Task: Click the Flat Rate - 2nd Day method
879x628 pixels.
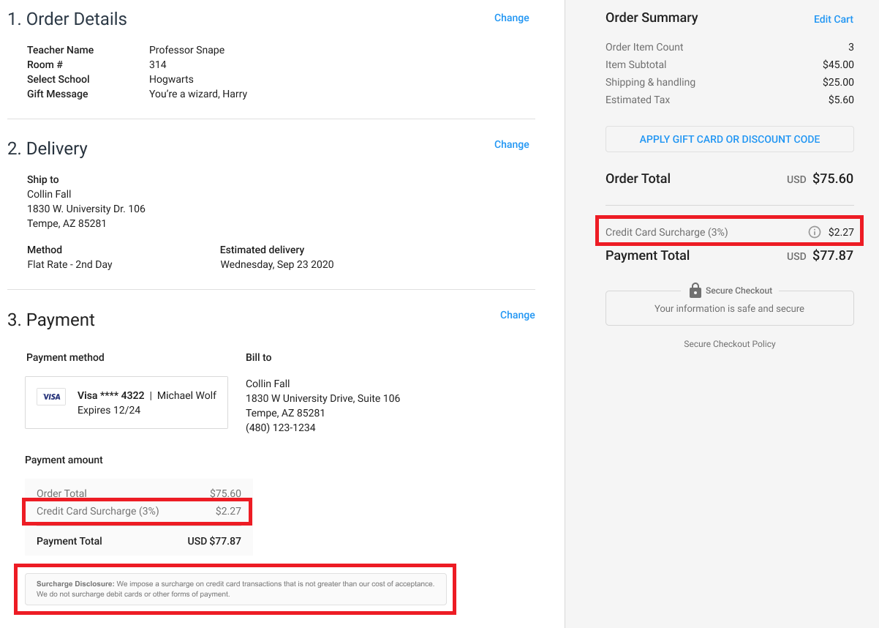Action: click(69, 264)
